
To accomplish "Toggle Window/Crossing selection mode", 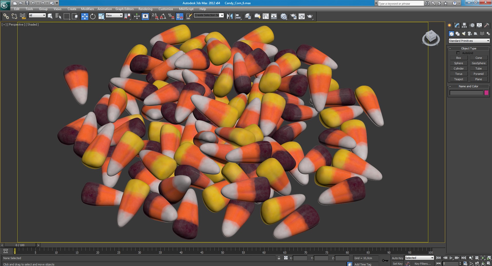I will 75,16.
